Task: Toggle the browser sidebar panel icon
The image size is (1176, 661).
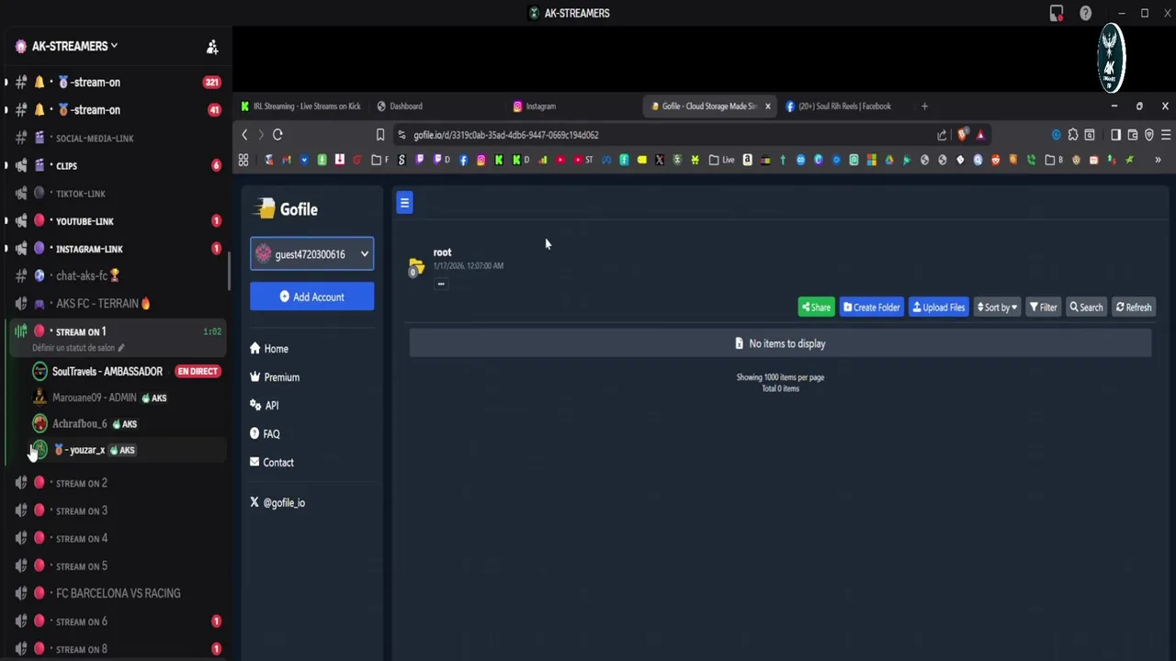Action: (1115, 135)
